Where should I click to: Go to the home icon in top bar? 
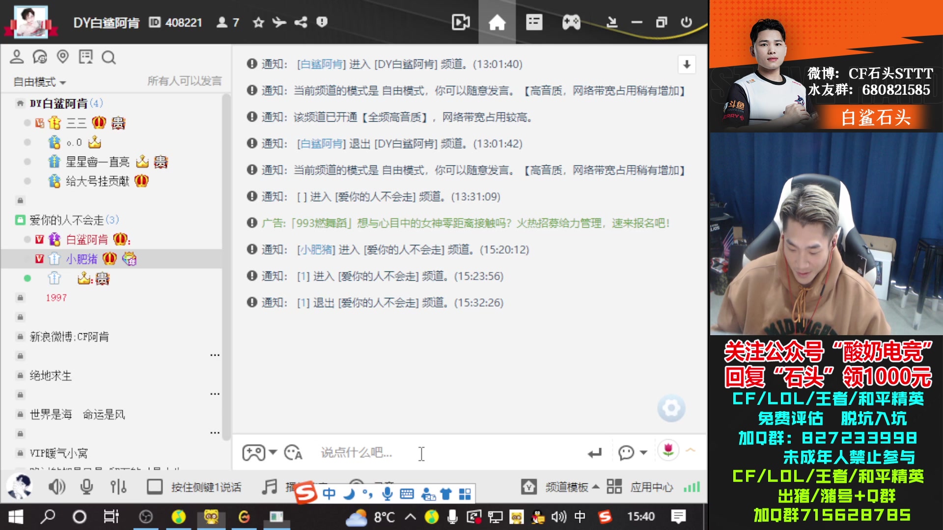pos(497,22)
